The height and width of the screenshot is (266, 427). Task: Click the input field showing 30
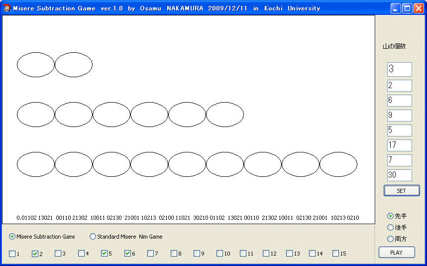[400, 175]
